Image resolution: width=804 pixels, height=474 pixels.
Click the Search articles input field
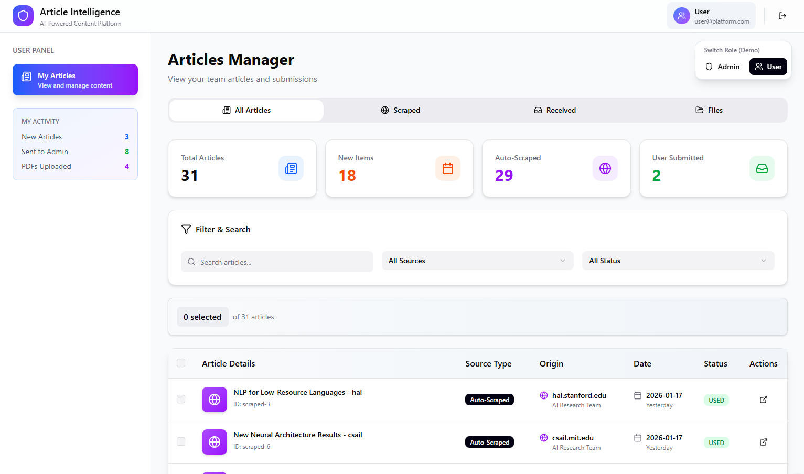click(x=277, y=262)
